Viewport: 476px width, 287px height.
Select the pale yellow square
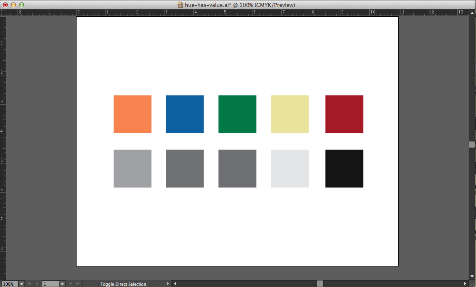click(x=290, y=114)
